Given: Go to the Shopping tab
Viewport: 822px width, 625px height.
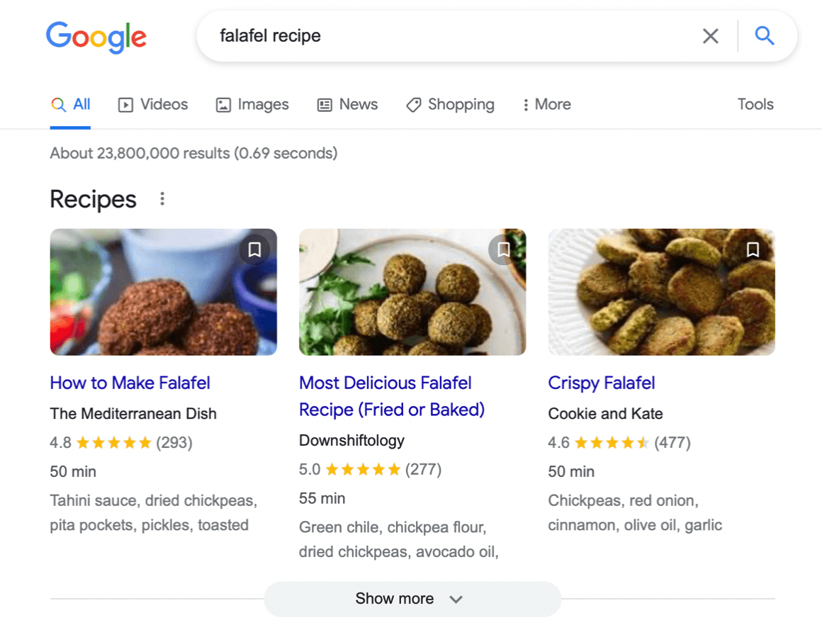Looking at the screenshot, I should pos(451,105).
